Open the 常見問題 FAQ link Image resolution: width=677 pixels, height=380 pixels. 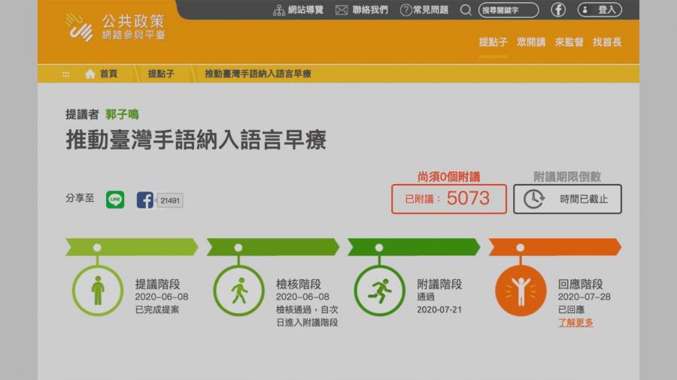click(x=424, y=10)
